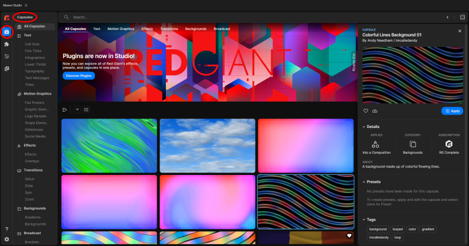Open Logo Reveals under Motion Graphics
469x246 pixels.
click(36, 116)
